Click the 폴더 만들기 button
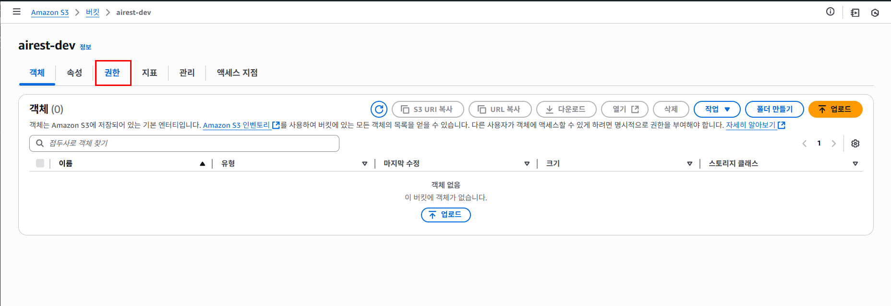This screenshot has height=306, width=891. (x=774, y=109)
